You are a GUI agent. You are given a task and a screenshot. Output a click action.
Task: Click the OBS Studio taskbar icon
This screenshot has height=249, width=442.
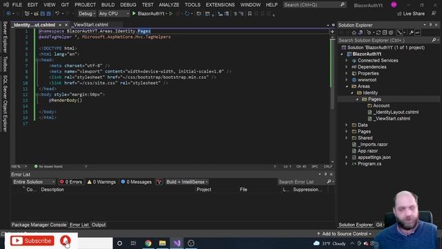191,243
